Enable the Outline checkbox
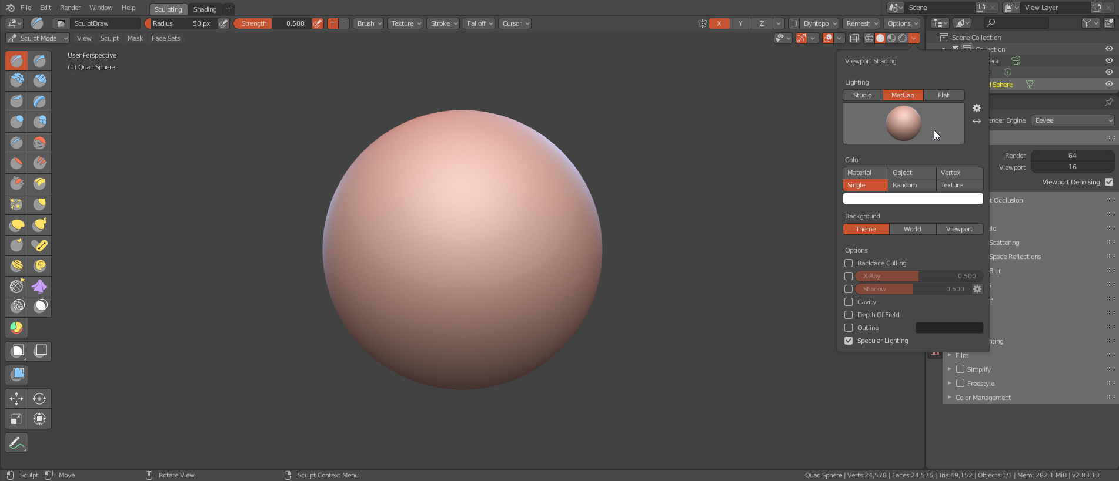Screen dimensions: 1119x481 pos(849,328)
